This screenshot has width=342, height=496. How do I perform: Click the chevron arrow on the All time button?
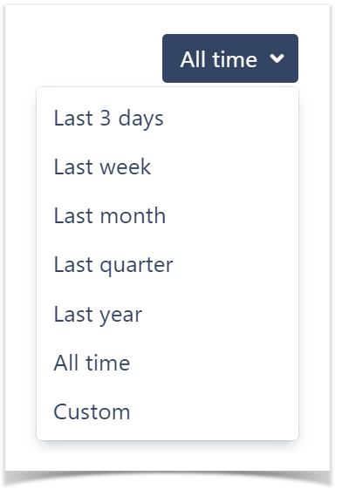click(277, 58)
